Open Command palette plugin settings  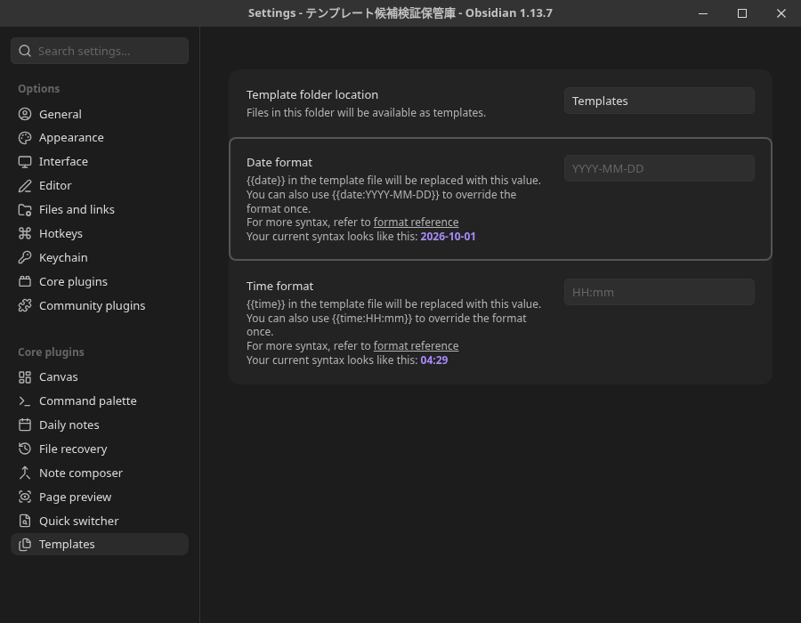tap(100, 401)
